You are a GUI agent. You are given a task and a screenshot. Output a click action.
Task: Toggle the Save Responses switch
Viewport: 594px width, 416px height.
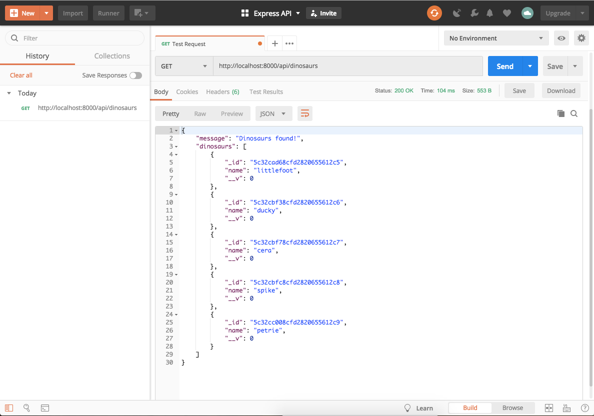coord(135,75)
